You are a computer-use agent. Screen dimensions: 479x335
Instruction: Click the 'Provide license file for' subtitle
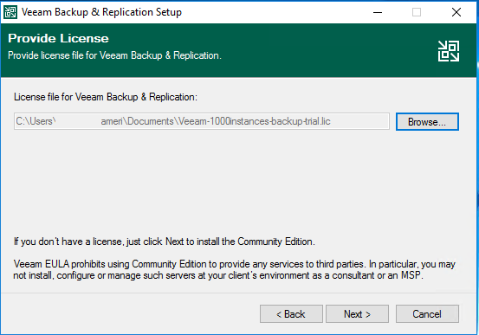114,55
